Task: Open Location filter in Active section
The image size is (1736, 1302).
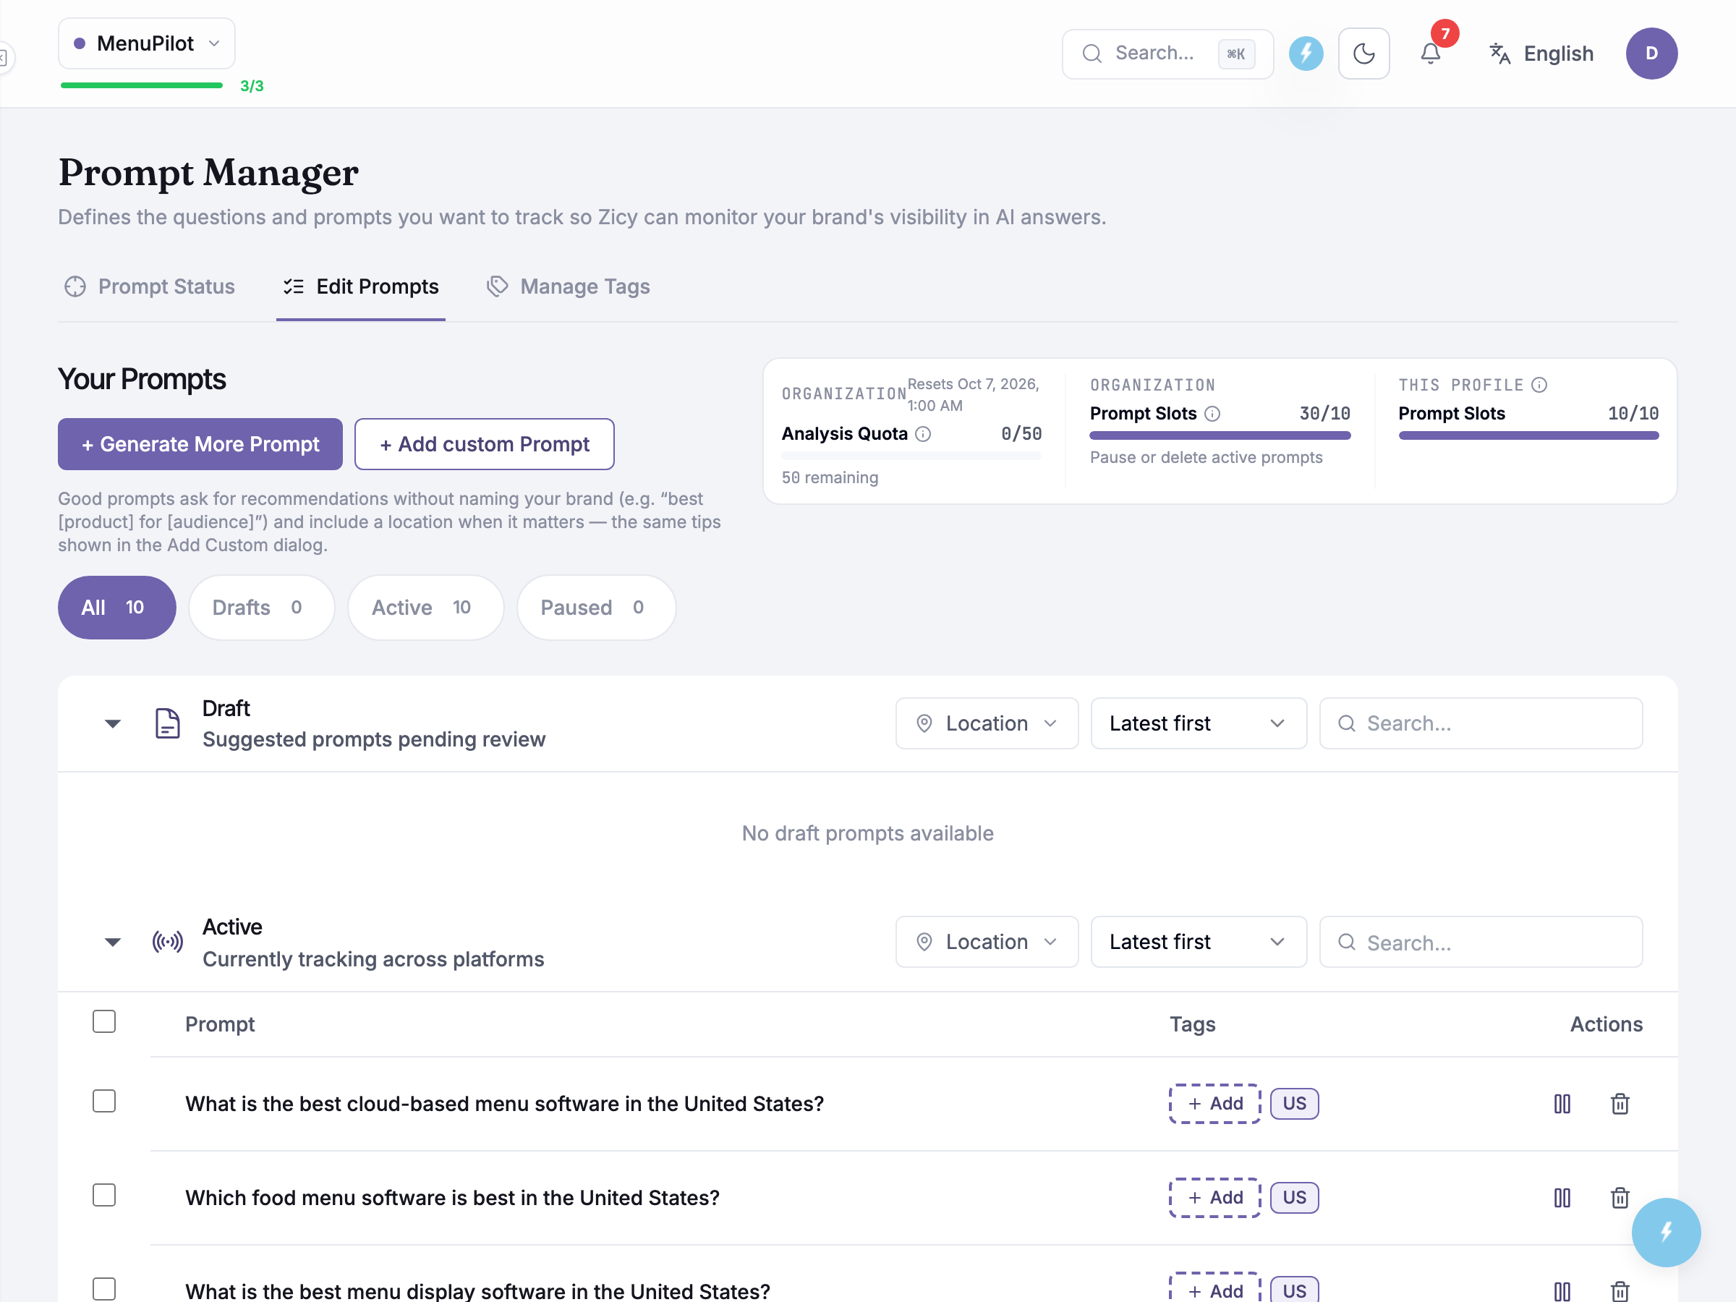Action: pyautogui.click(x=987, y=942)
